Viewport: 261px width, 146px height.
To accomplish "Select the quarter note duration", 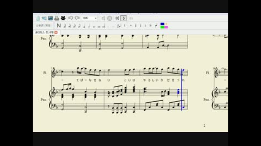I will click(x=84, y=25).
